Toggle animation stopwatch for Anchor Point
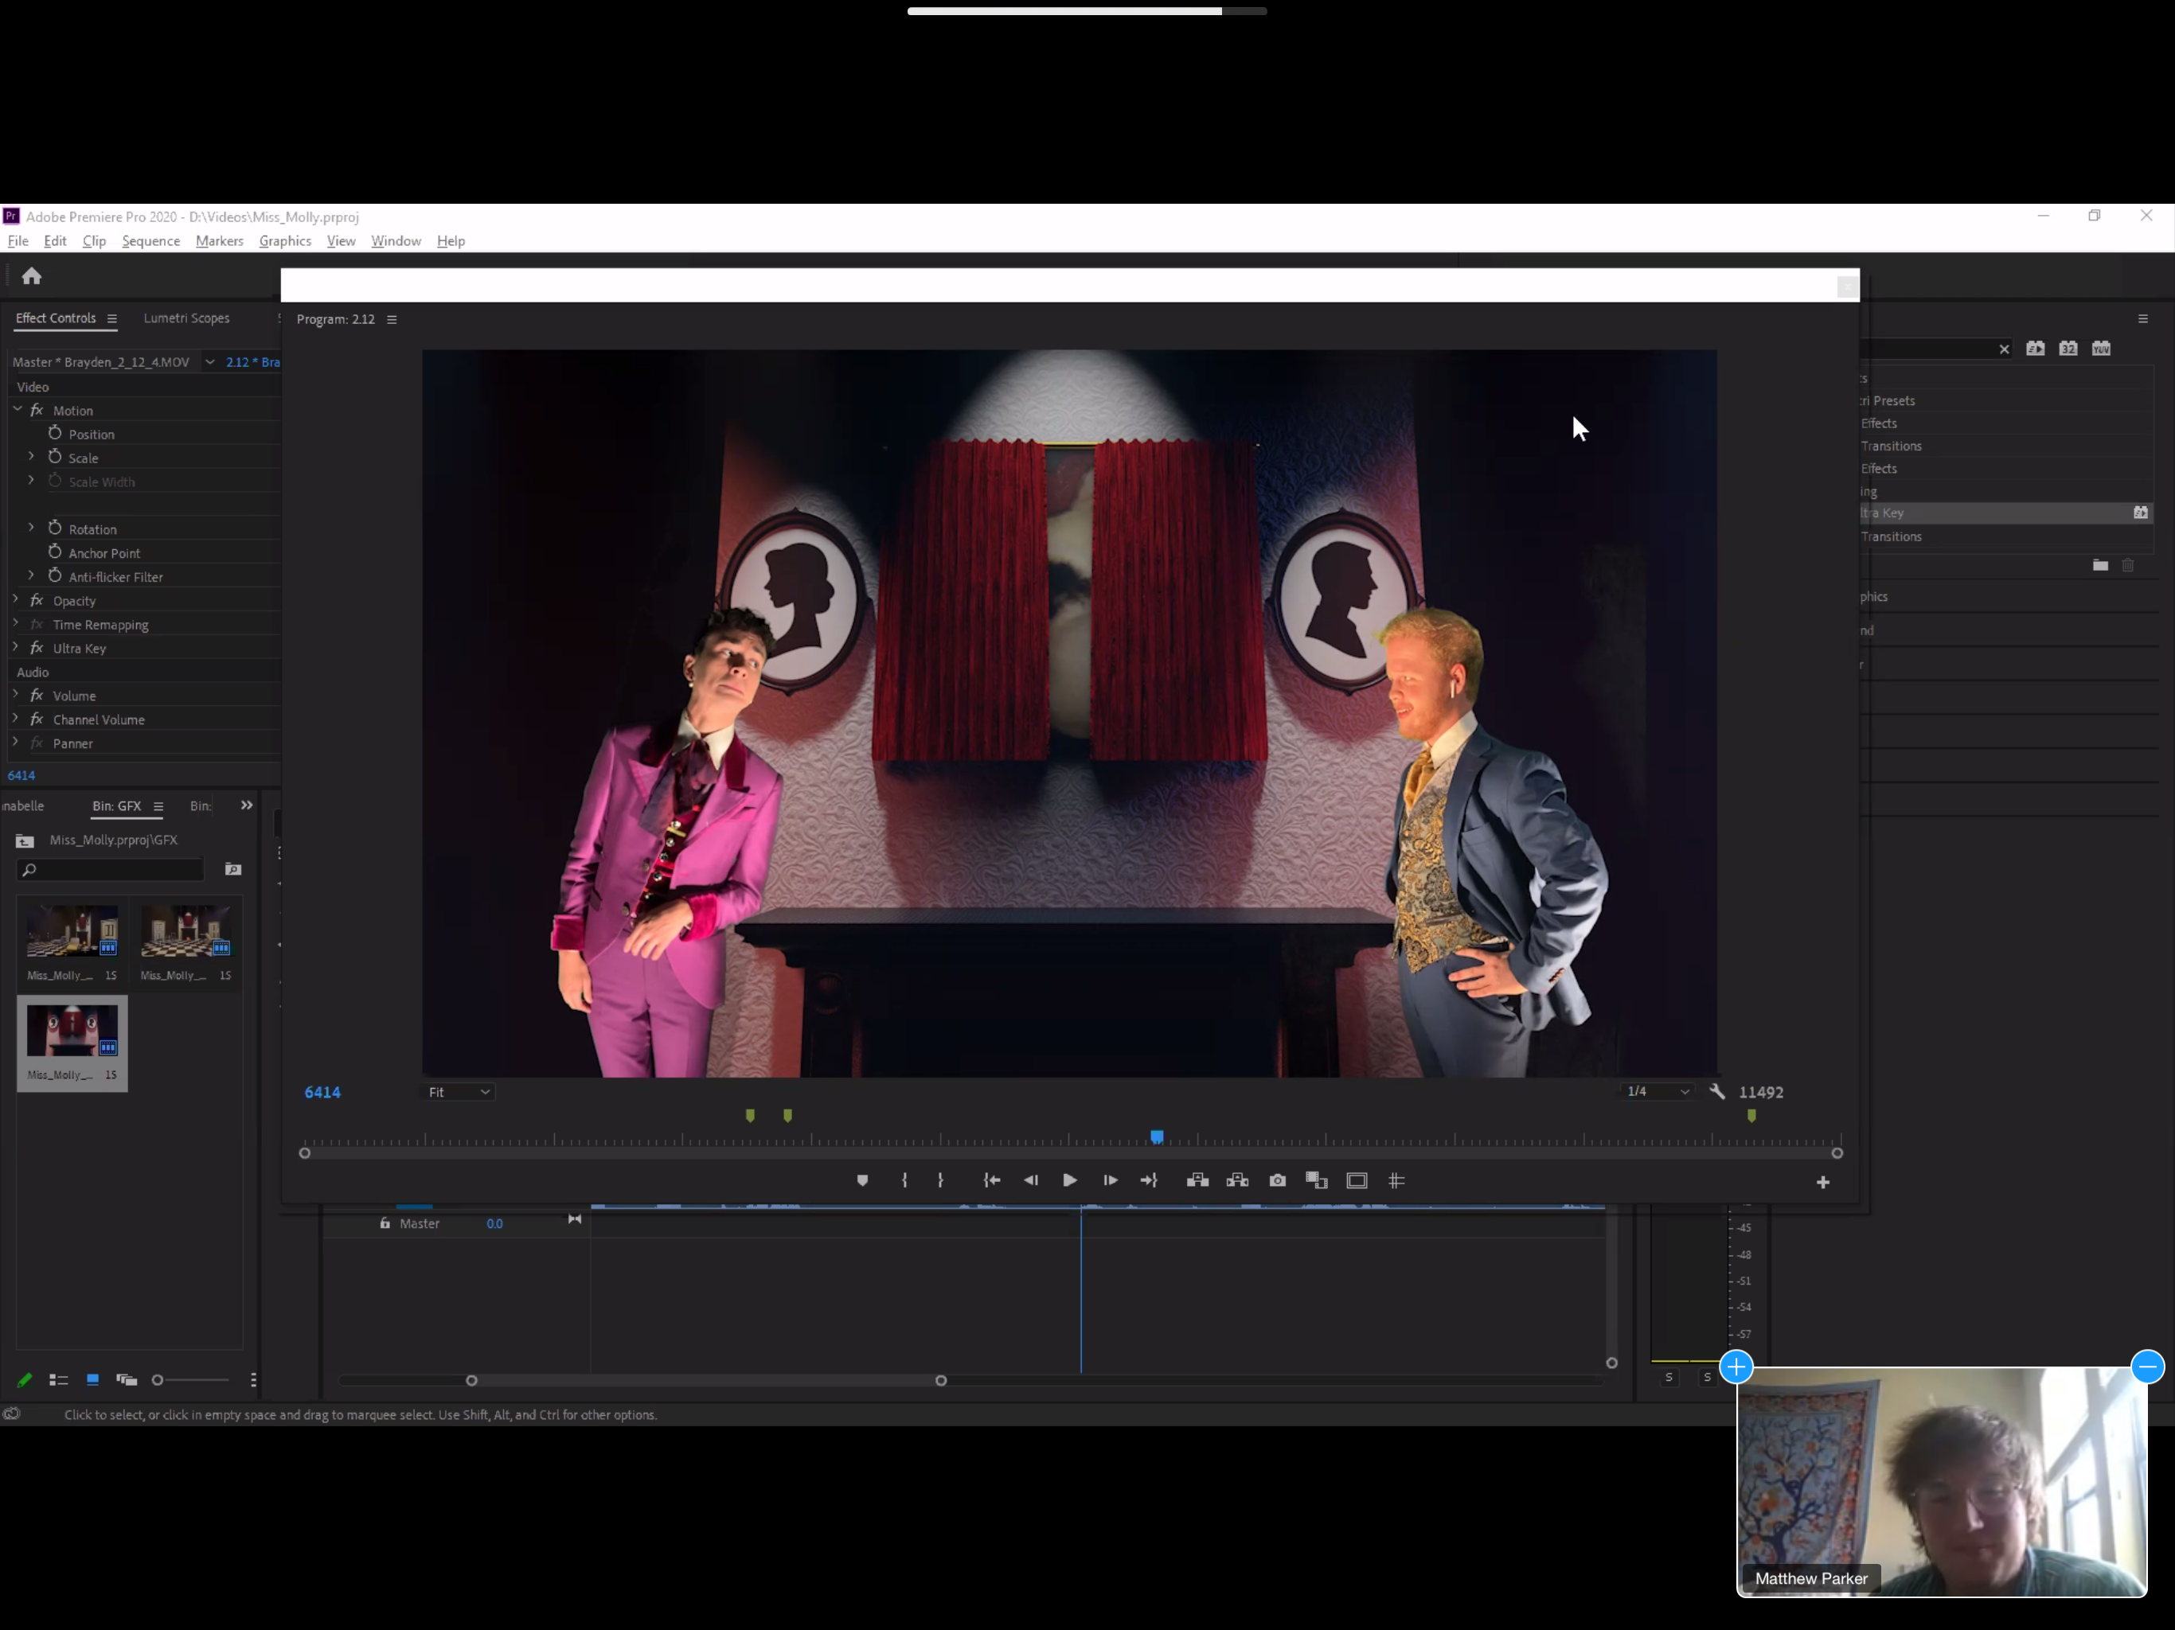The height and width of the screenshot is (1630, 2175). click(x=55, y=552)
